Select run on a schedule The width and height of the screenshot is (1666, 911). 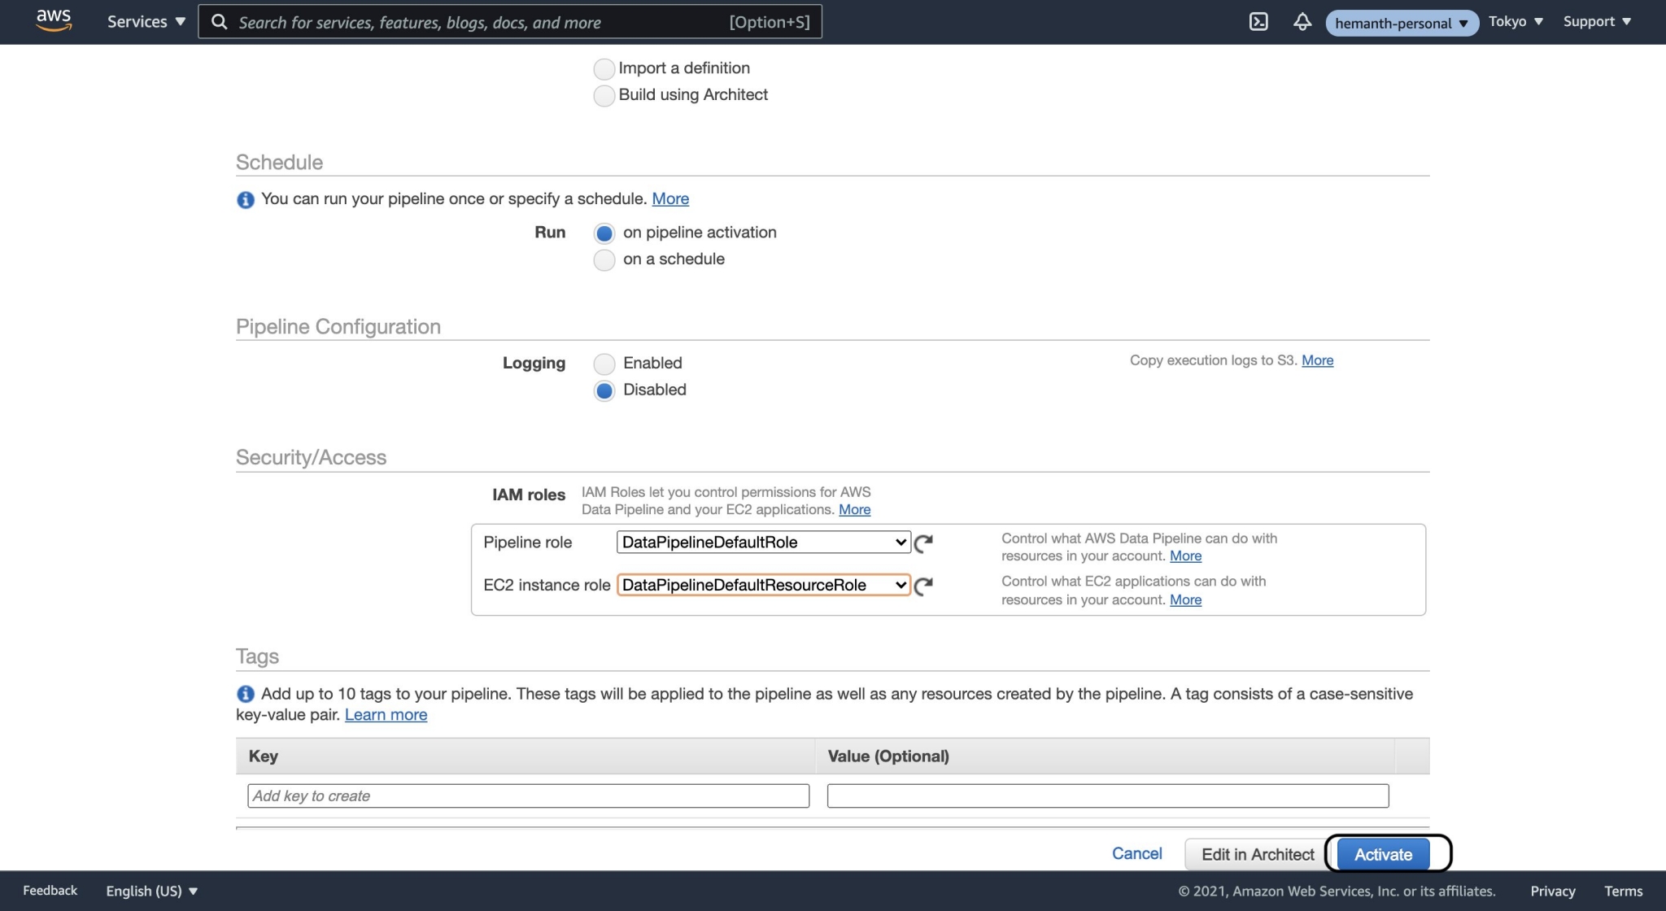tap(604, 259)
